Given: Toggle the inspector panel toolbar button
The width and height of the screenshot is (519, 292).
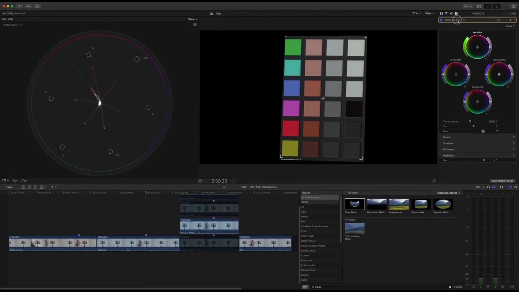Looking at the screenshot, I should [497, 6].
